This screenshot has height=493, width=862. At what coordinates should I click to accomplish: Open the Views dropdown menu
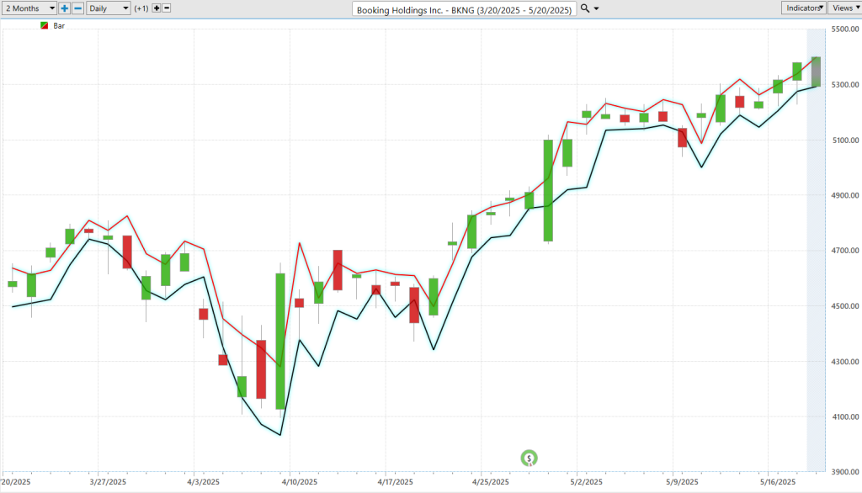[x=845, y=8]
